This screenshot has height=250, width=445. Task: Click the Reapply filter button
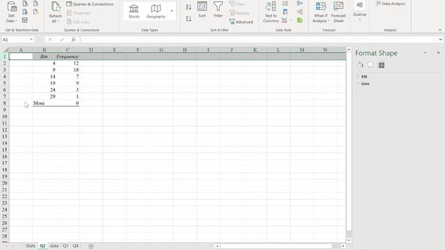(239, 13)
